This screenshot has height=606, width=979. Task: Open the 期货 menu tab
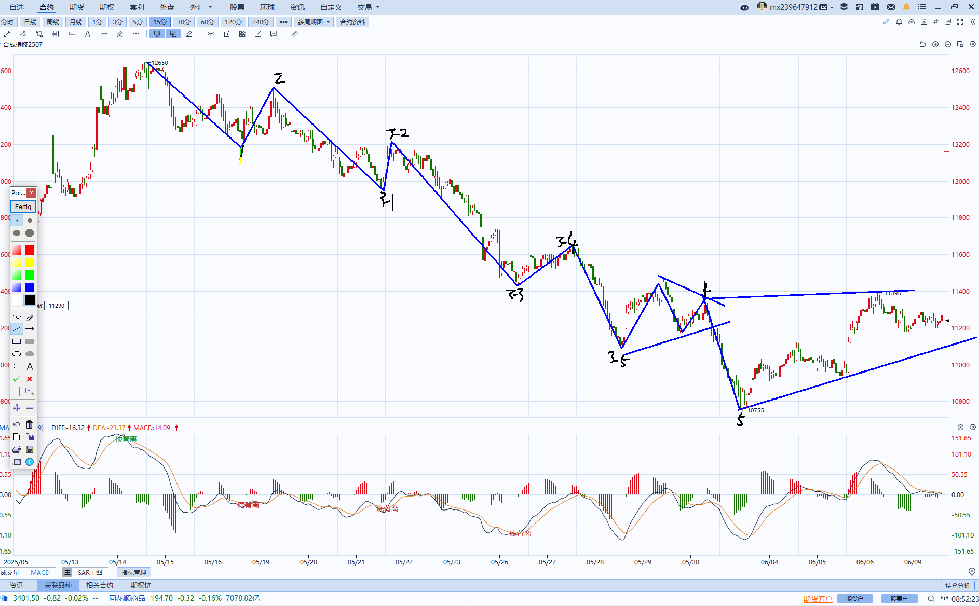[77, 7]
